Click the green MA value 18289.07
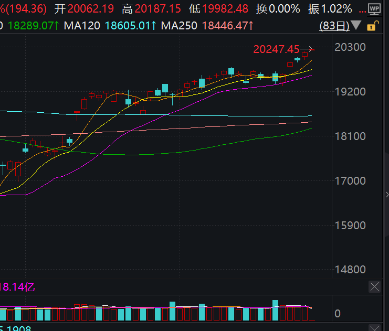389x331 pixels. 33,26
